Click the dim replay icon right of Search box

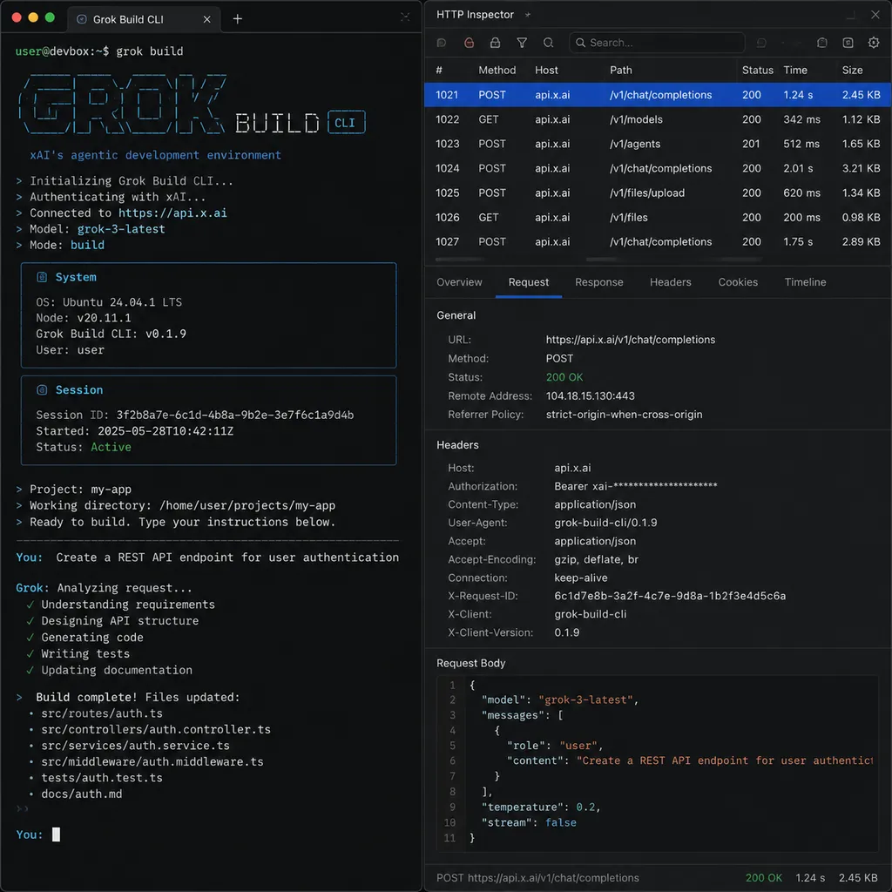(x=761, y=43)
